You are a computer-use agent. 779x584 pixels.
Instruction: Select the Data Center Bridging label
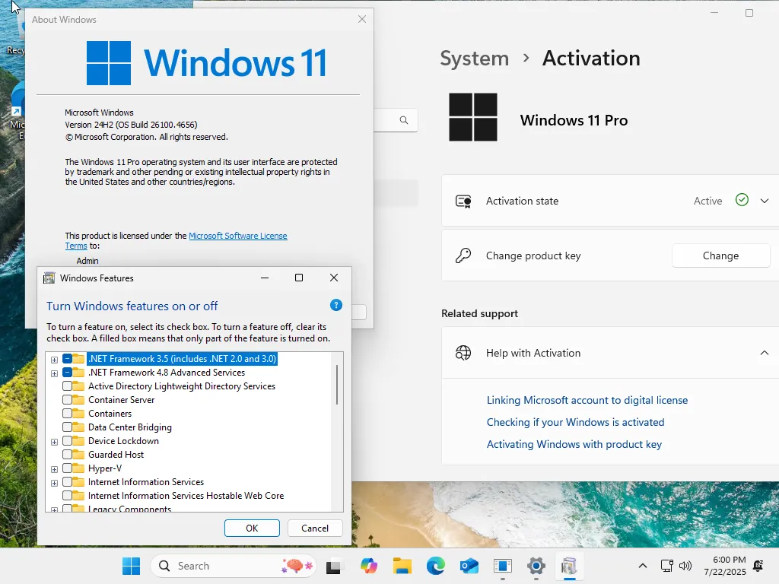pos(129,427)
